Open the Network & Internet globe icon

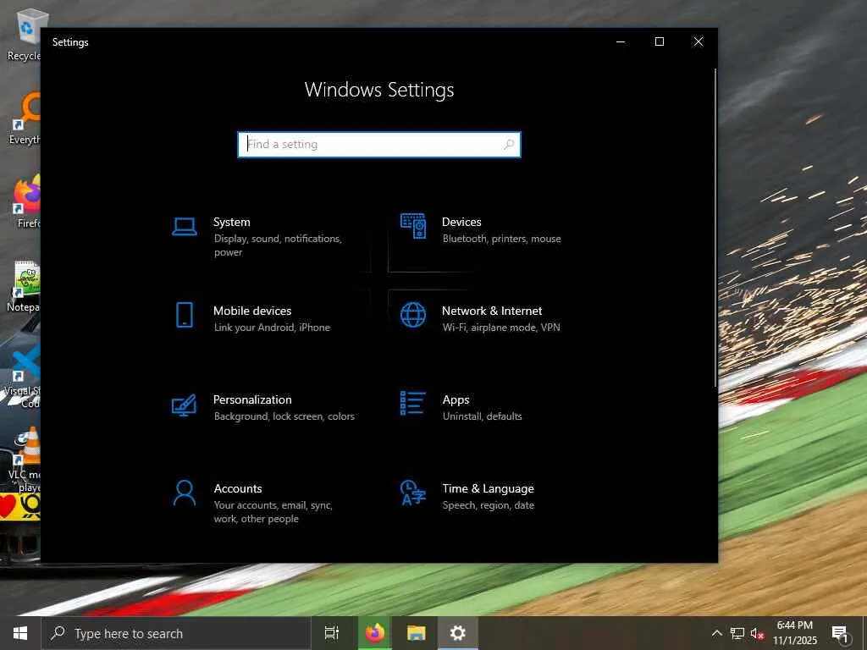[413, 315]
